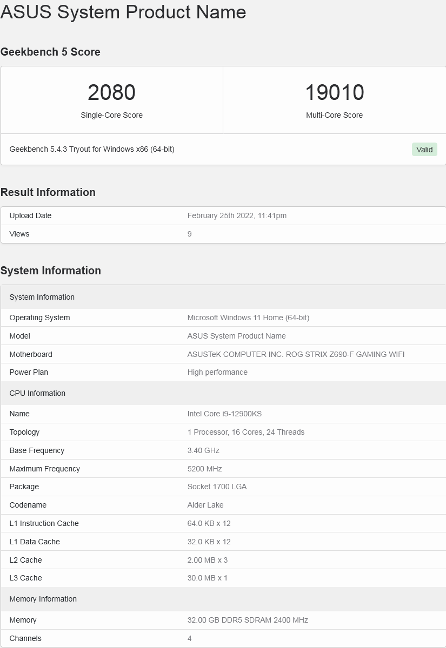Click the Intel Core i9-12900KS name
The image size is (446, 648).
(x=224, y=414)
